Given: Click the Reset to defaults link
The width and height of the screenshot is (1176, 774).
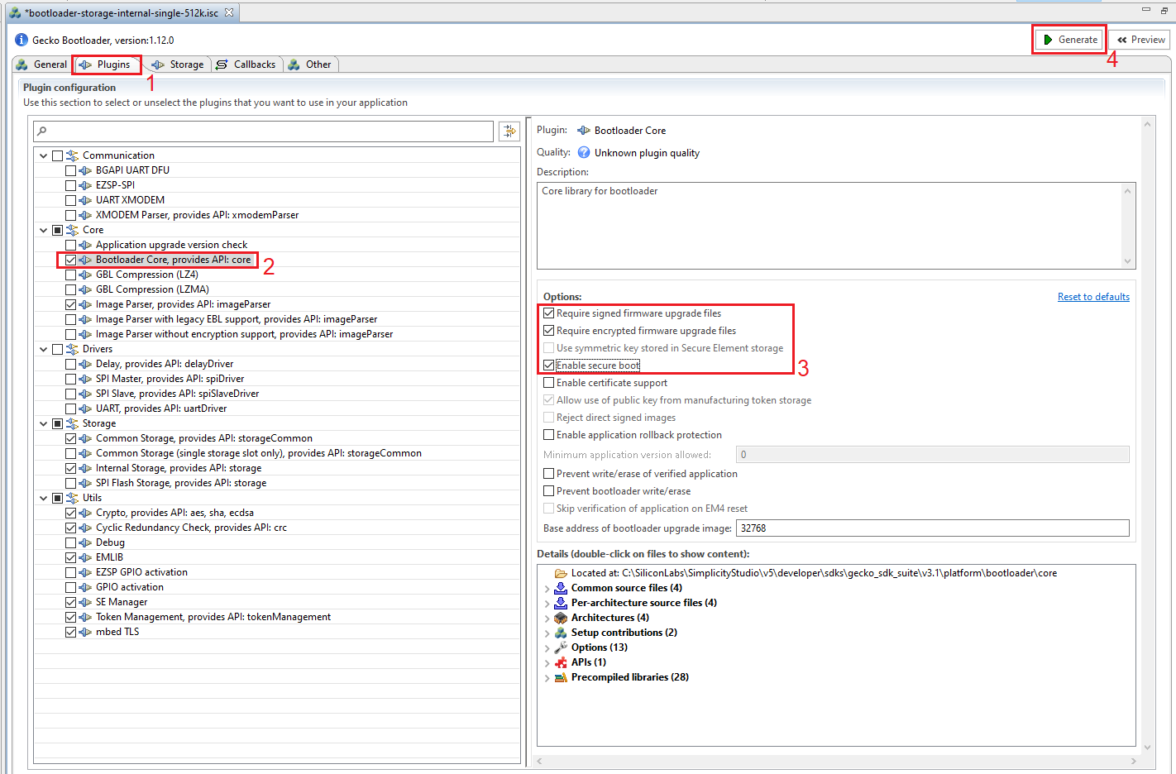Looking at the screenshot, I should (1093, 296).
